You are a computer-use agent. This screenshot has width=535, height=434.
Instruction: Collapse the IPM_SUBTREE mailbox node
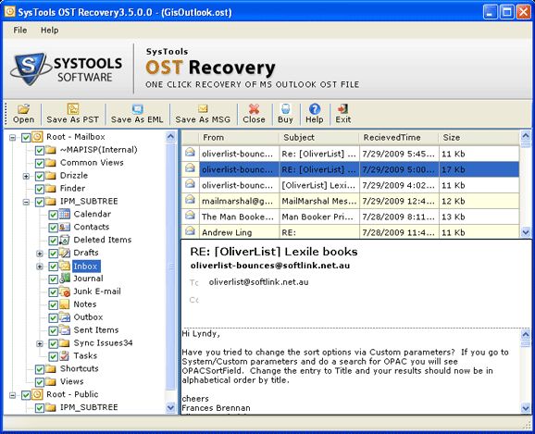(x=26, y=202)
